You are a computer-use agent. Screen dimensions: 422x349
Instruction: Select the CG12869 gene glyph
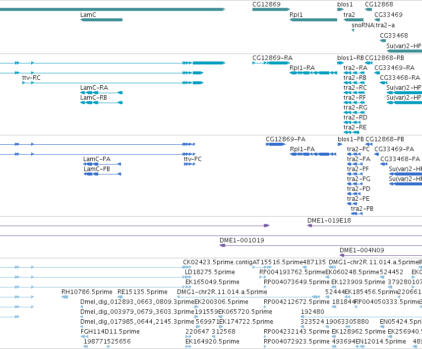pyautogui.click(x=271, y=9)
